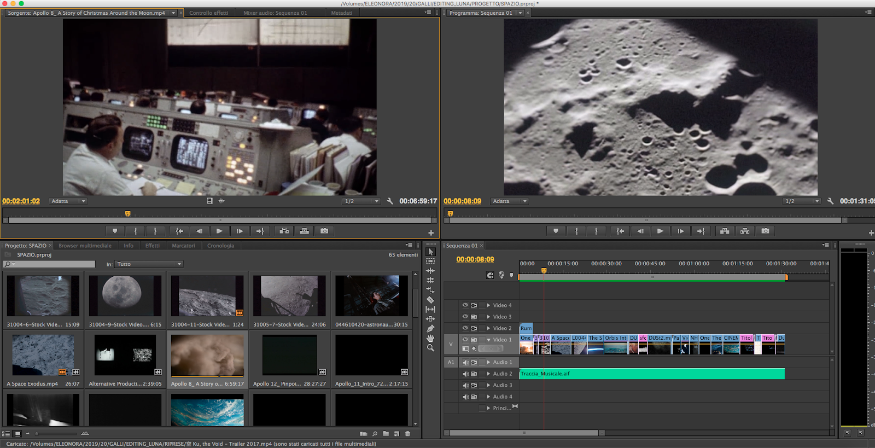Open button editor plus in Program monitor
The width and height of the screenshot is (875, 448).
[871, 233]
